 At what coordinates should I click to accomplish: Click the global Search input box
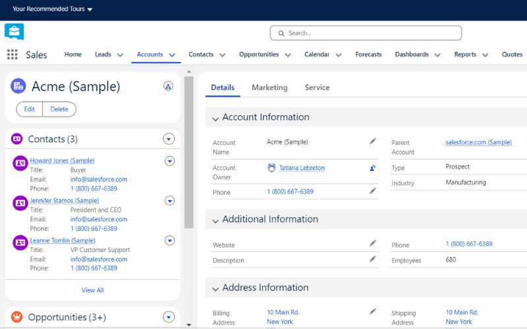pyautogui.click(x=366, y=33)
